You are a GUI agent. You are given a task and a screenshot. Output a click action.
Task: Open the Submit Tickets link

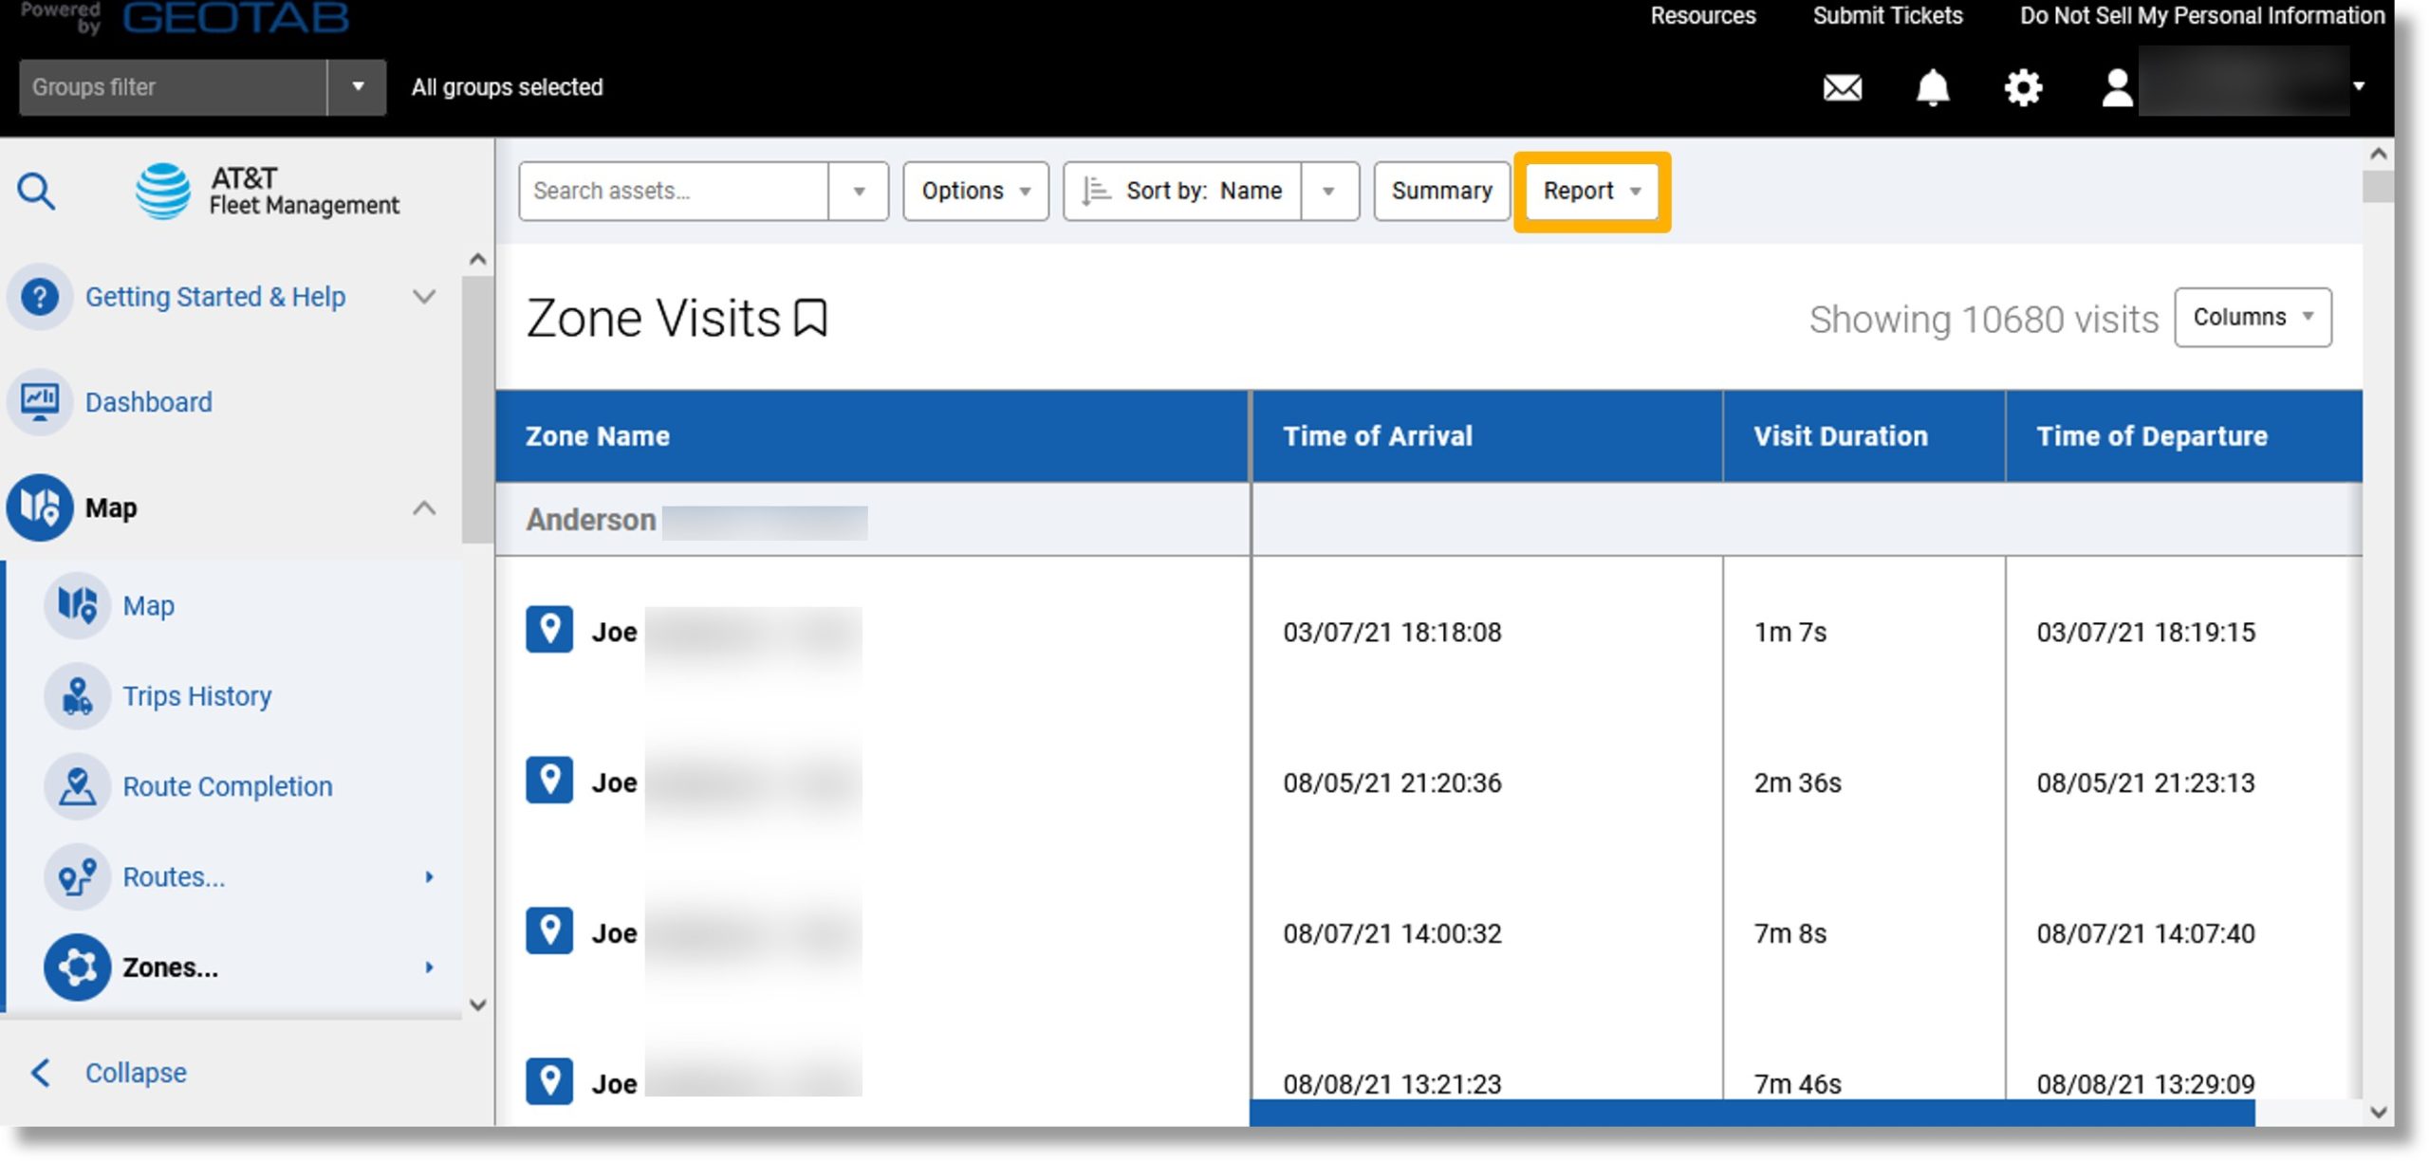point(1887,16)
